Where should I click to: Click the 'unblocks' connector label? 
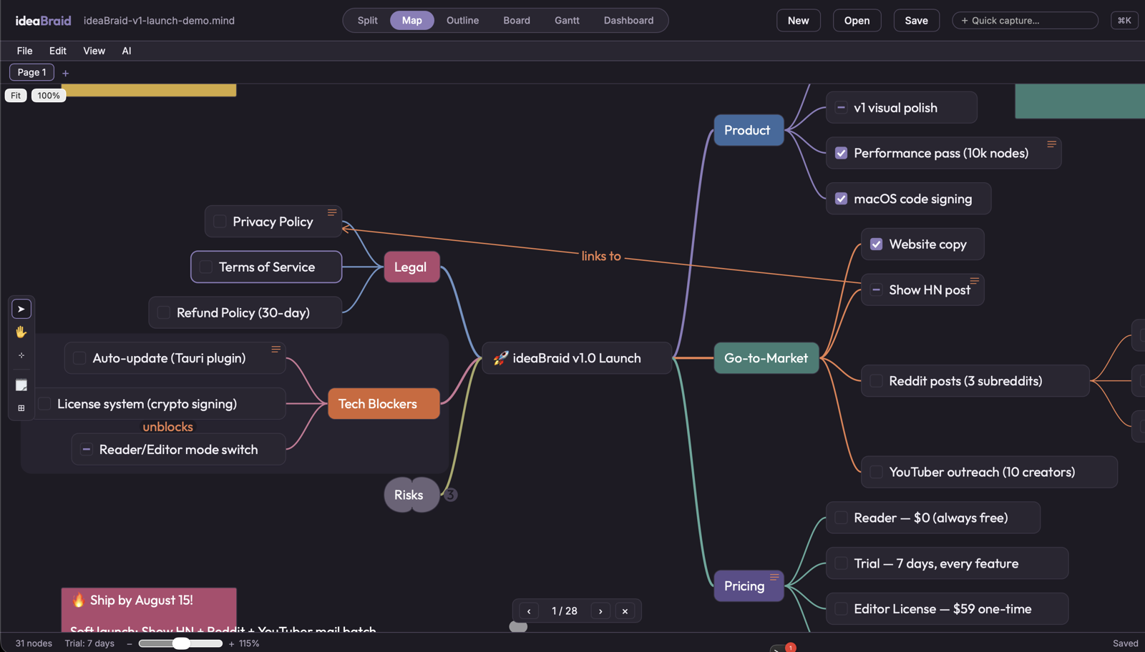(x=167, y=427)
